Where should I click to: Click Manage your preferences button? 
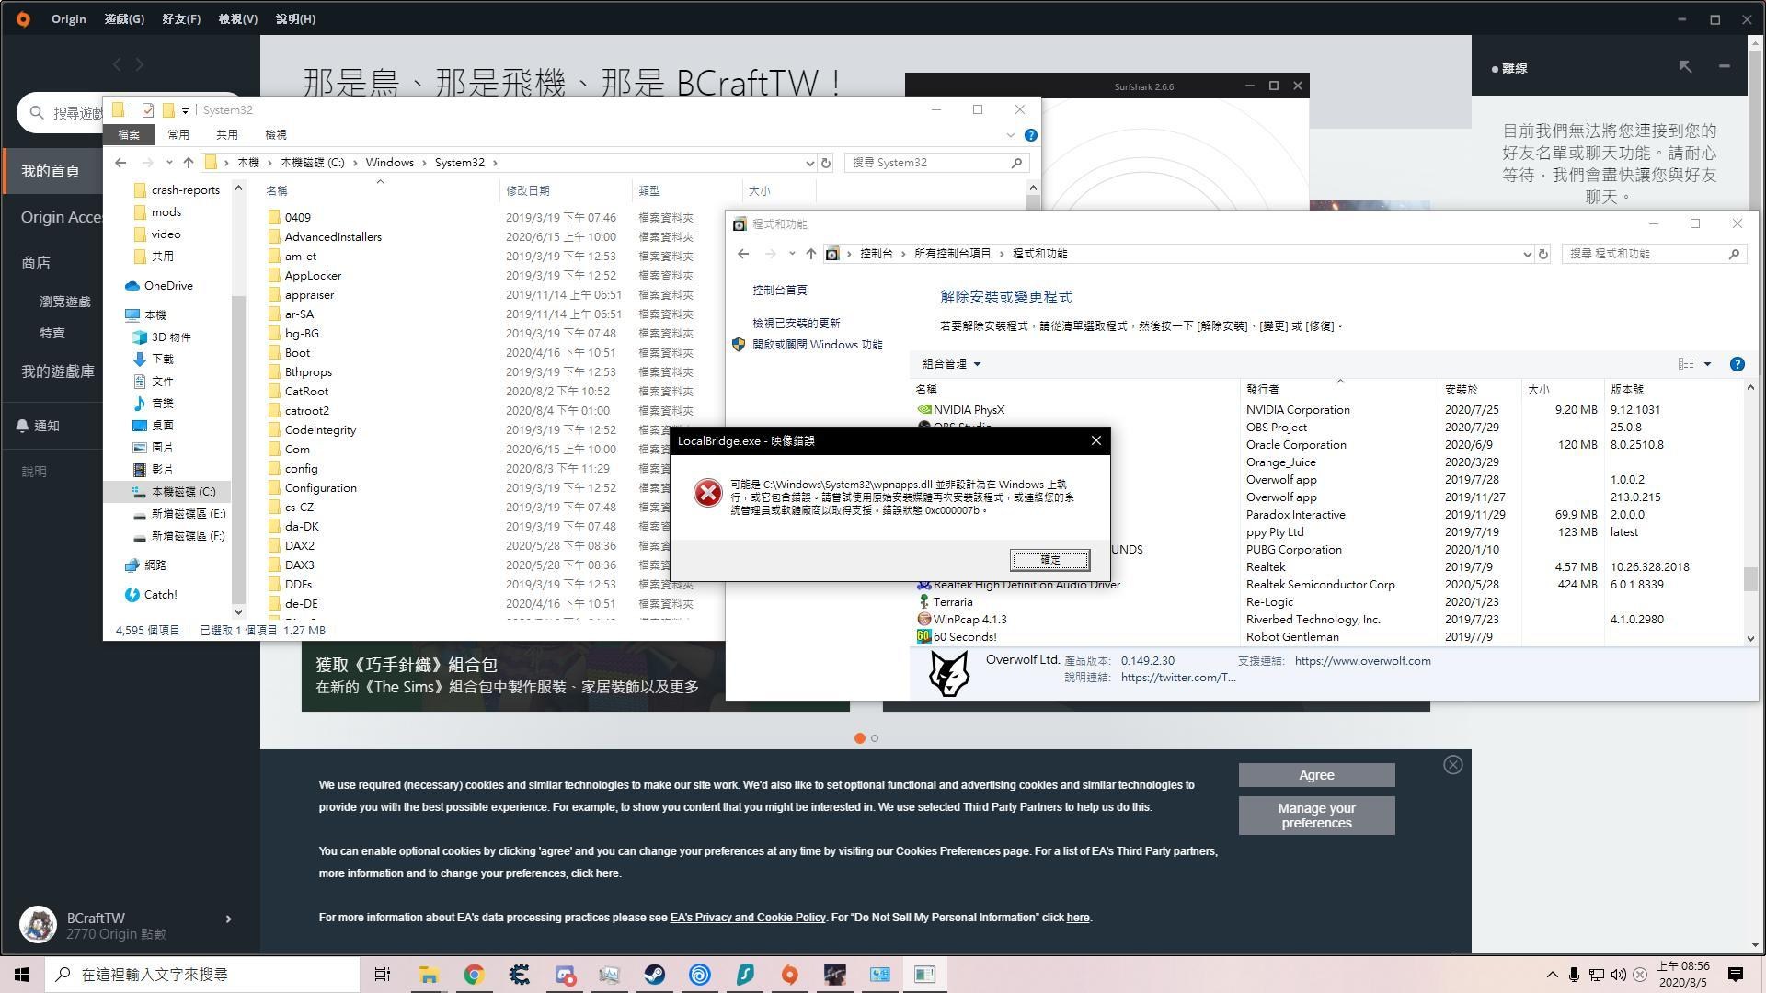pos(1316,816)
